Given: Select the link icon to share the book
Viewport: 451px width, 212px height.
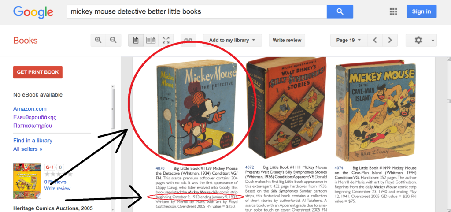Looking at the screenshot, I should (188, 40).
